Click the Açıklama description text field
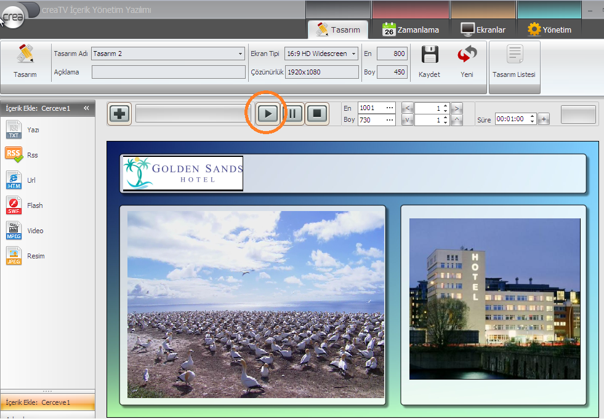The width and height of the screenshot is (604, 419). (x=167, y=72)
